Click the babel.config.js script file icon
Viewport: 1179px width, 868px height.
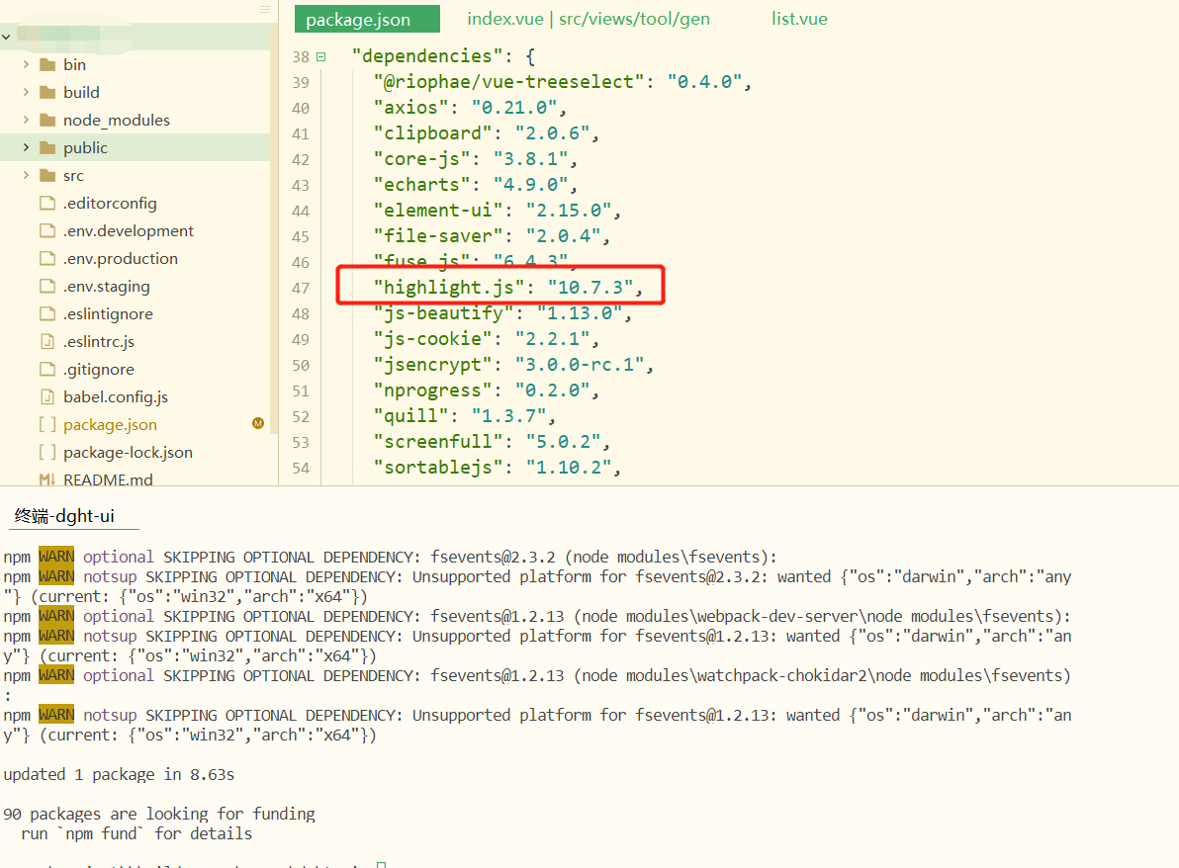47,396
